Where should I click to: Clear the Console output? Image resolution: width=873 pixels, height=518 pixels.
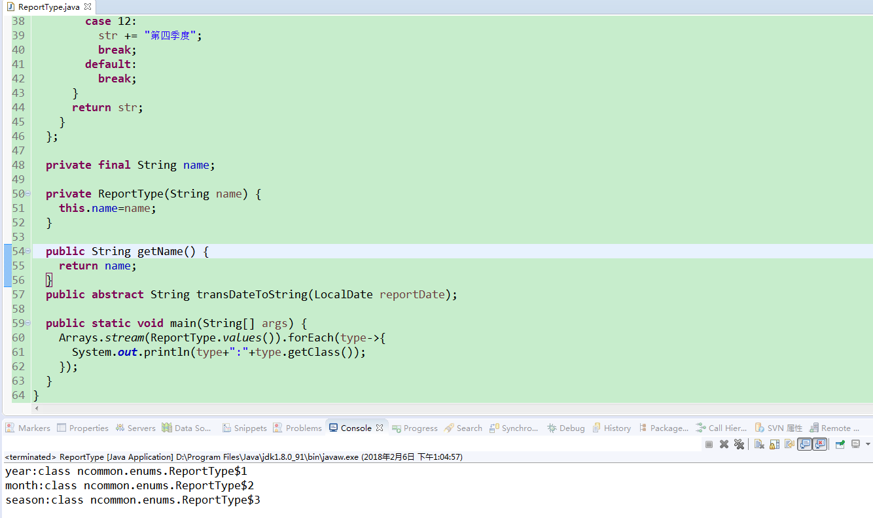tap(758, 444)
